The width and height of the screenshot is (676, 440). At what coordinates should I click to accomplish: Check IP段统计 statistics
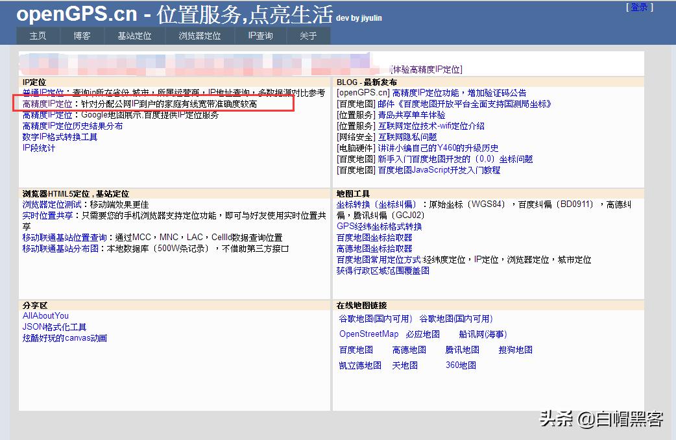38,147
